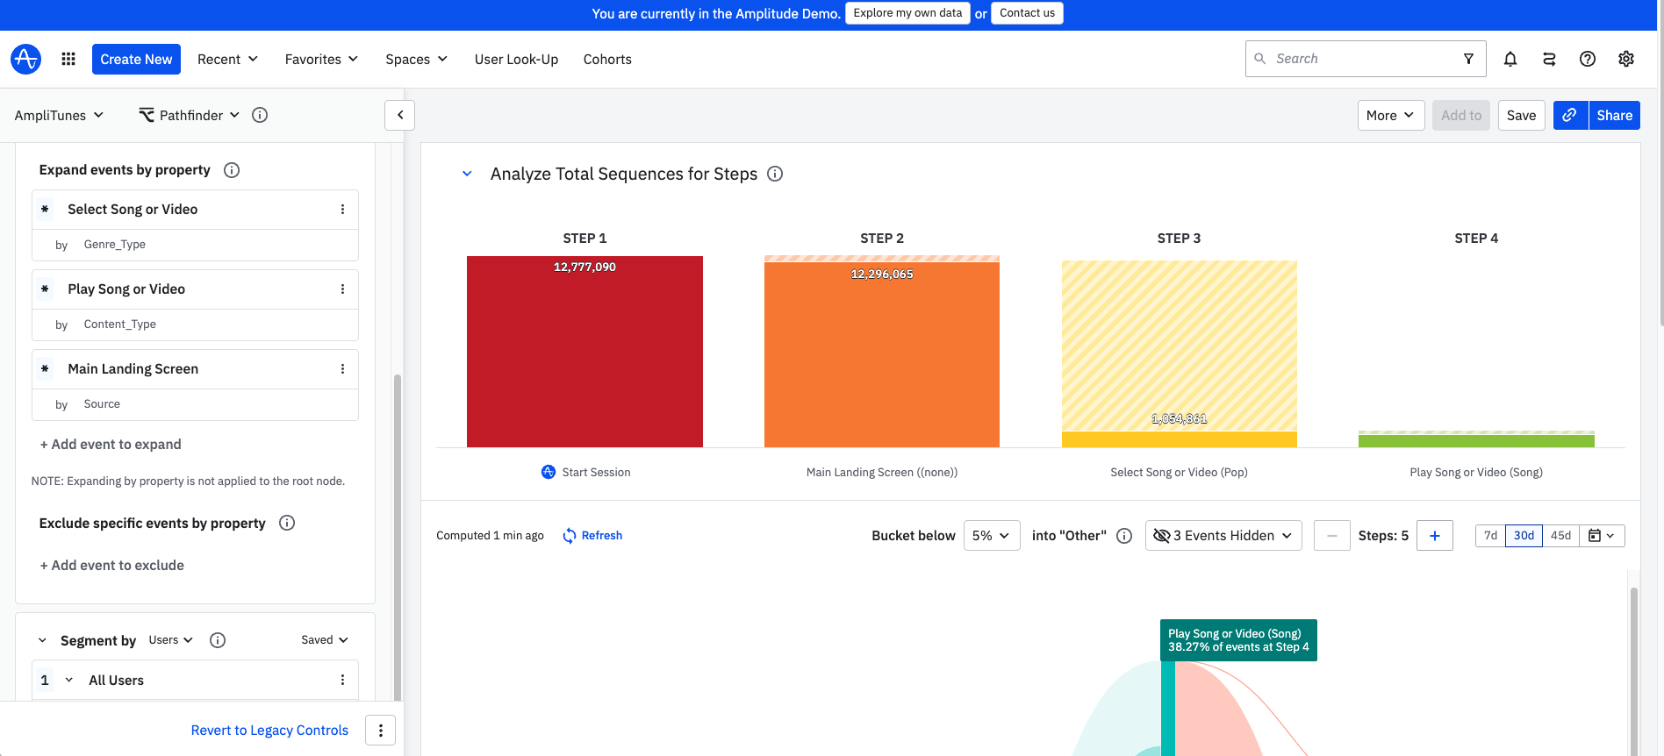Click the teal Play Song or Video node

point(1168,709)
